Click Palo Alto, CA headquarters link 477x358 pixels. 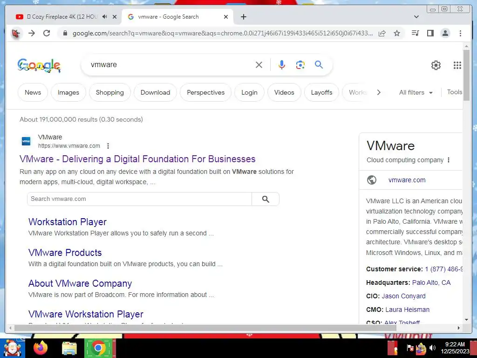click(431, 282)
